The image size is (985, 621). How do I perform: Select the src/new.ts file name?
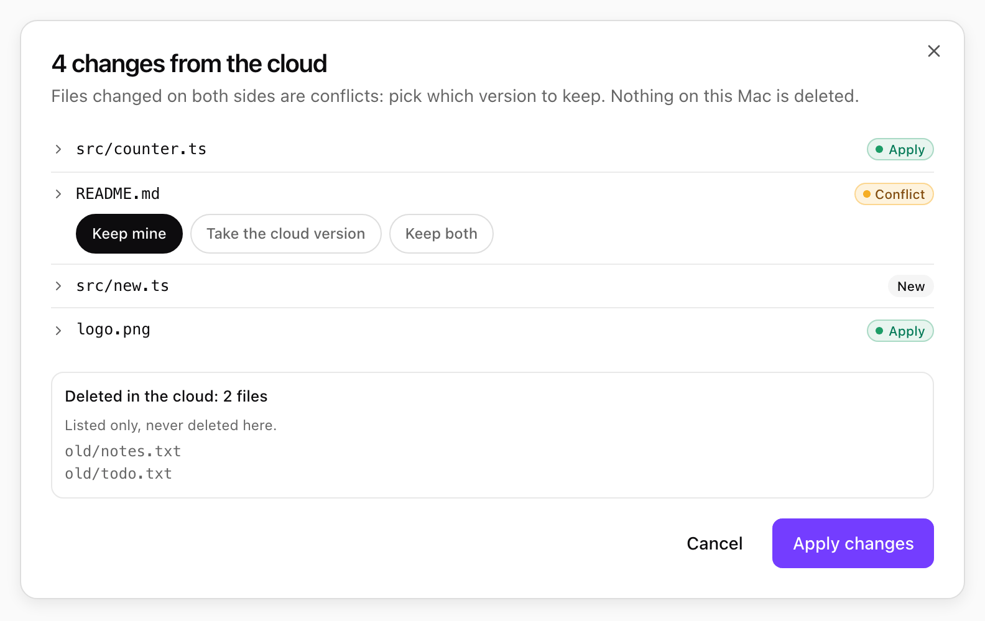coord(123,286)
